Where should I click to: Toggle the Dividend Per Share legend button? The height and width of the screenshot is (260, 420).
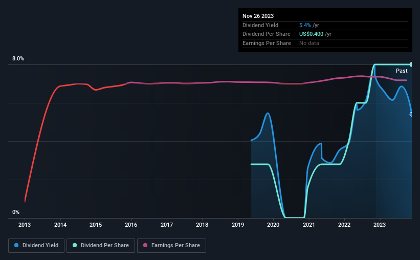tap(101, 246)
